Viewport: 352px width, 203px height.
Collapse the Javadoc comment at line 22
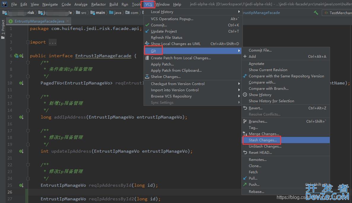coord(28,165)
